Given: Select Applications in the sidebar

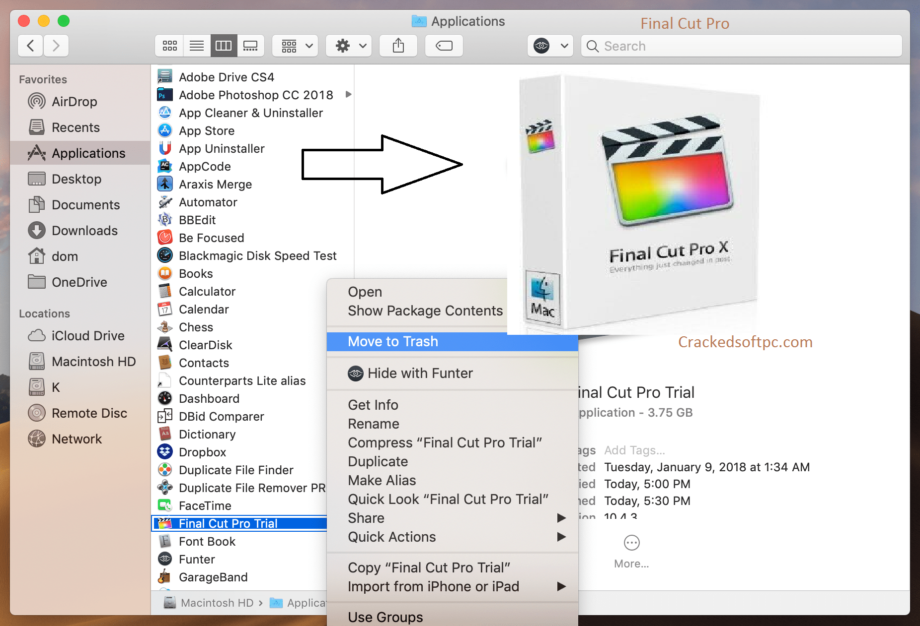Looking at the screenshot, I should (79, 153).
